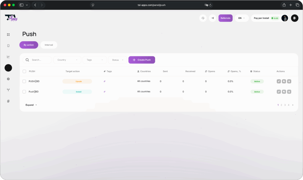Tick the Push||BD Install row checkbox
This screenshot has height=180, width=303.
tap(24, 92)
